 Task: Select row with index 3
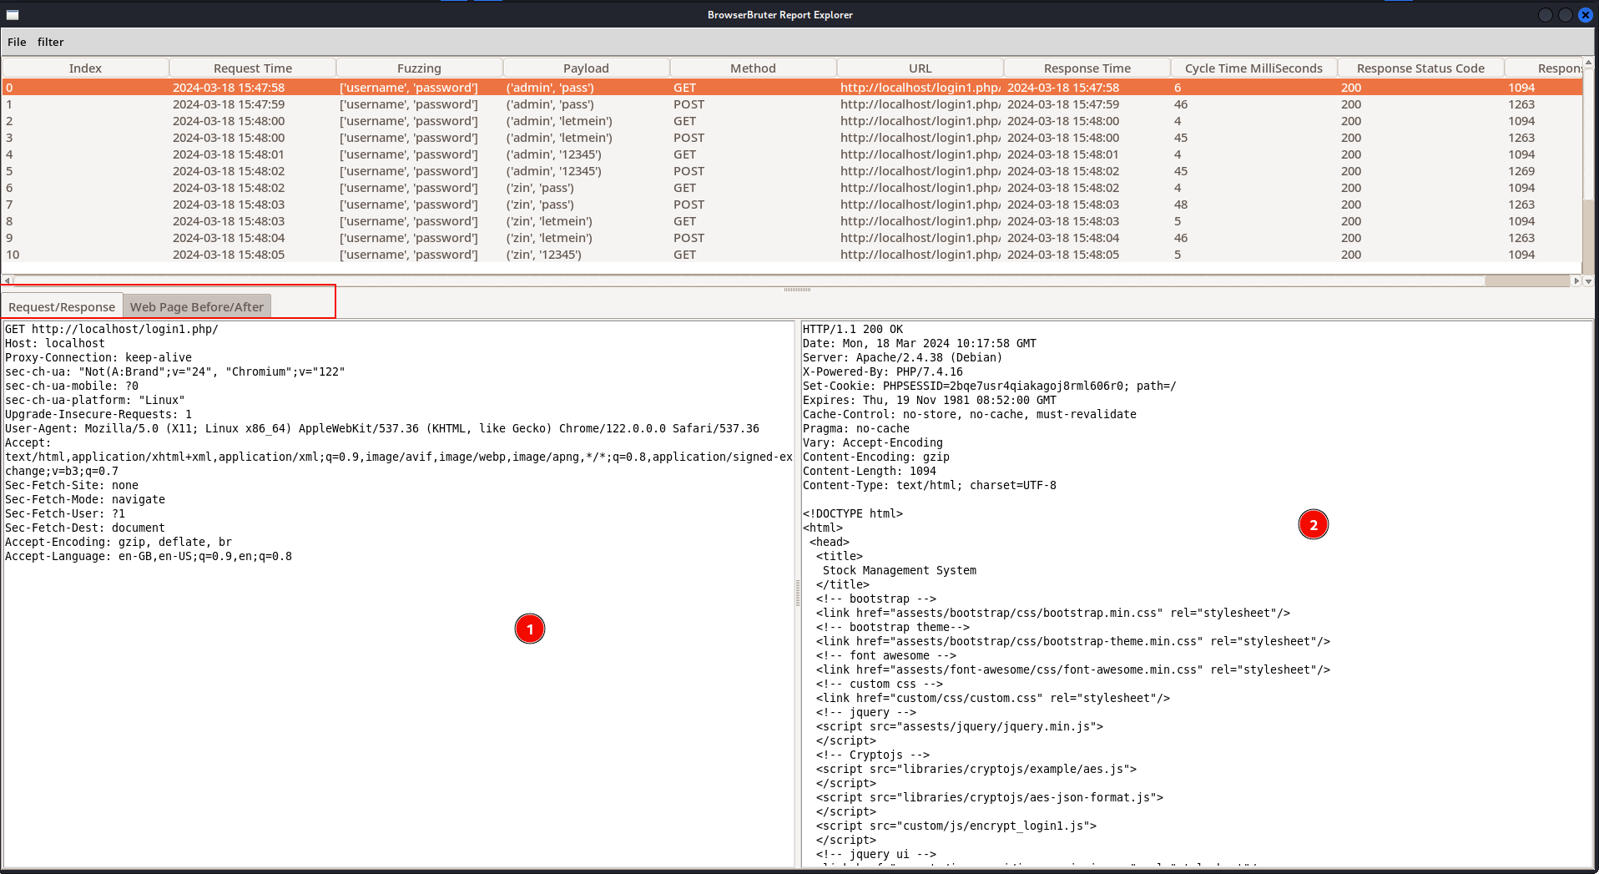(791, 137)
